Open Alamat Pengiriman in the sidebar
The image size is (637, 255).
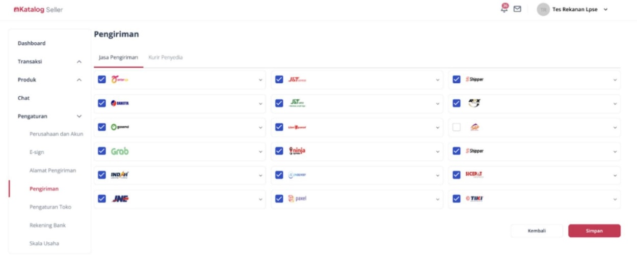click(52, 171)
